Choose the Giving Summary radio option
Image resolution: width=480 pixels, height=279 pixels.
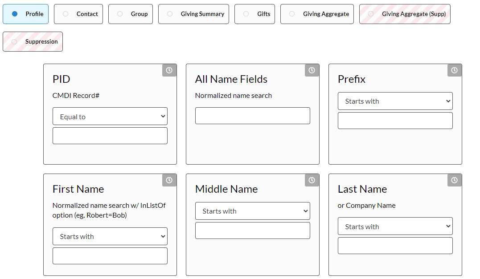(193, 14)
